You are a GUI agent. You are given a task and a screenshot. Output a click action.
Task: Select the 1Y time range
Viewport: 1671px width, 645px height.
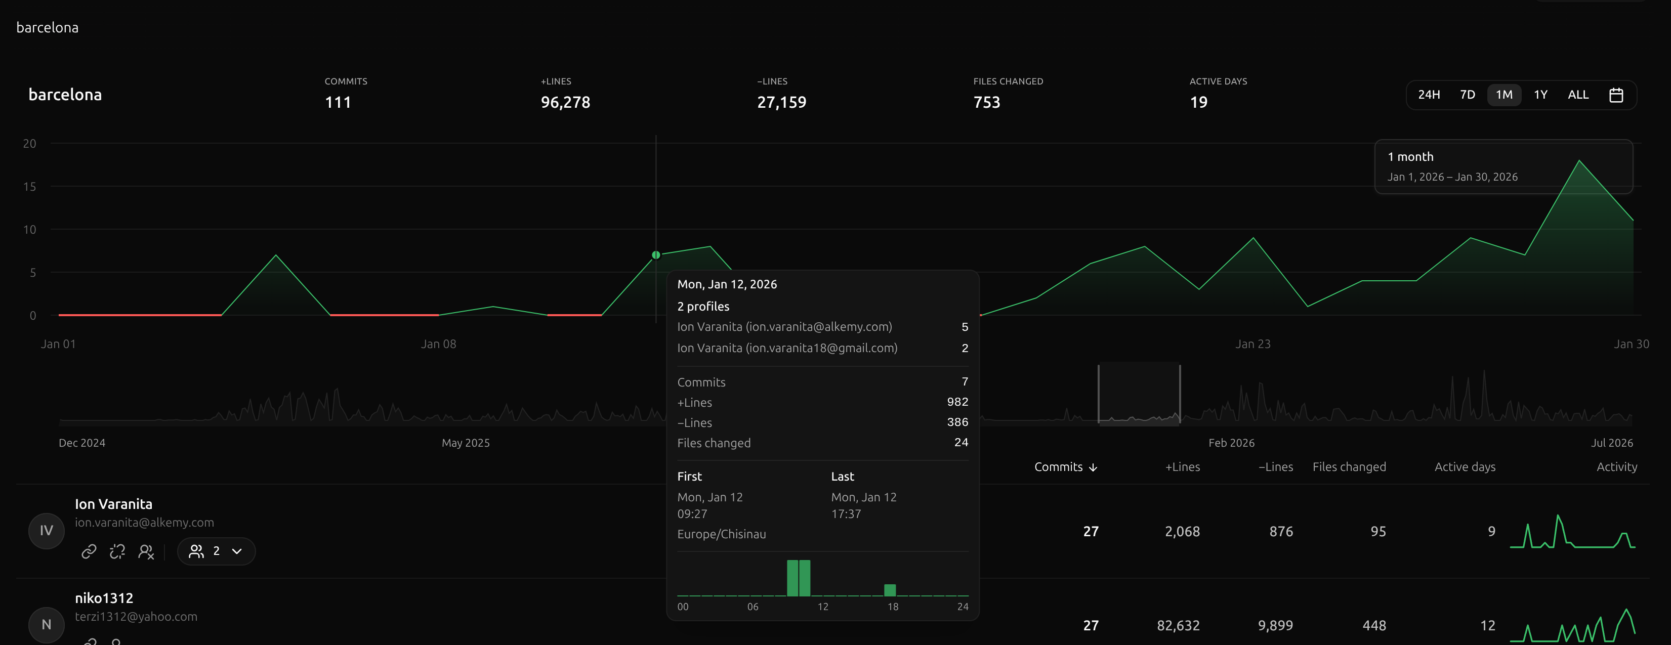click(x=1540, y=95)
